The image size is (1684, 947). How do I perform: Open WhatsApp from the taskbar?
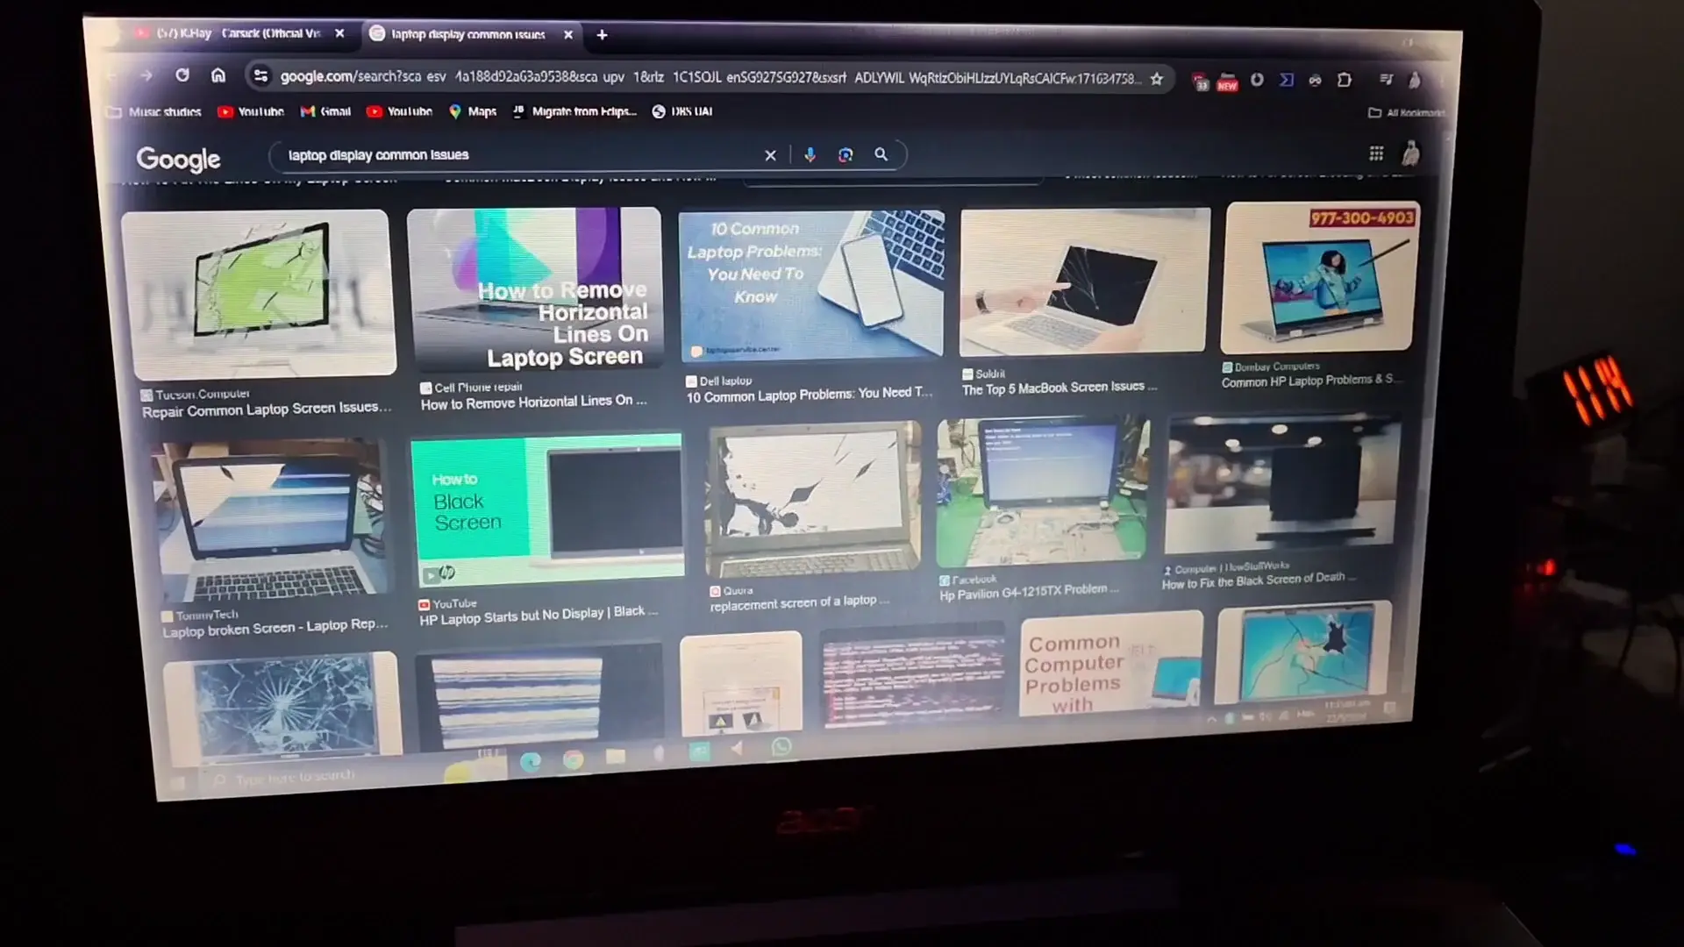pyautogui.click(x=781, y=746)
